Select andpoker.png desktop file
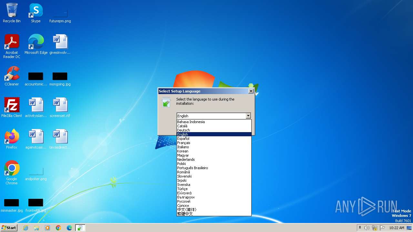The height and width of the screenshot is (232, 413). click(36, 174)
